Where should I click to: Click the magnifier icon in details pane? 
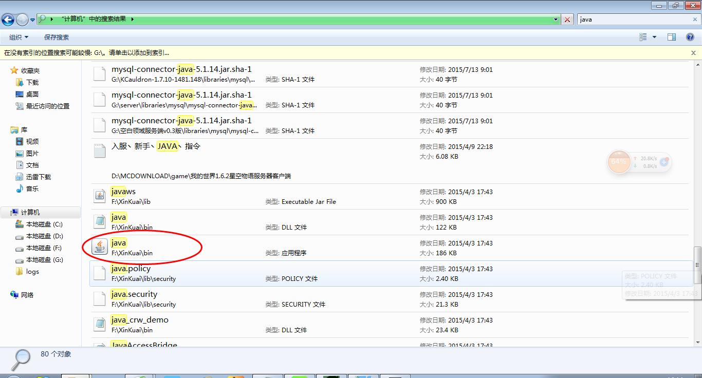coord(21,359)
